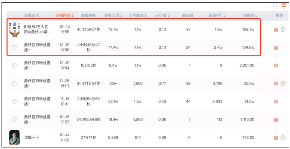The width and height of the screenshot is (290, 149).
Task: Play the replay for 11-26 18:01 session
Action: (283, 83)
